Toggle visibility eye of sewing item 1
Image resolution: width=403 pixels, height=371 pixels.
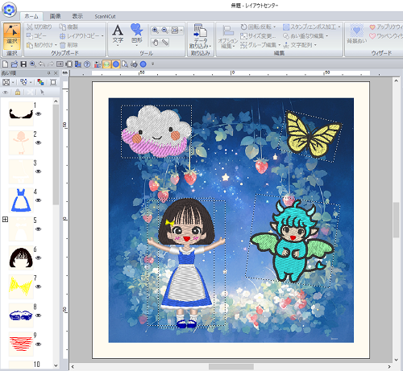click(x=39, y=113)
